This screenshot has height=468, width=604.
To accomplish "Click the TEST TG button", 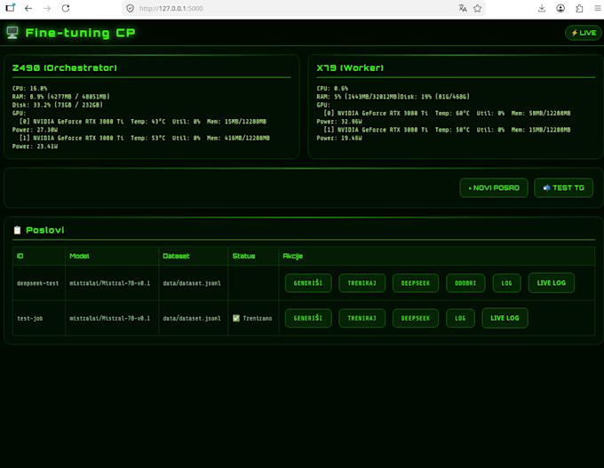I will click(563, 188).
